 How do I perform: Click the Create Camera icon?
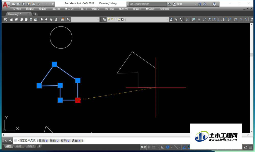point(62,20)
